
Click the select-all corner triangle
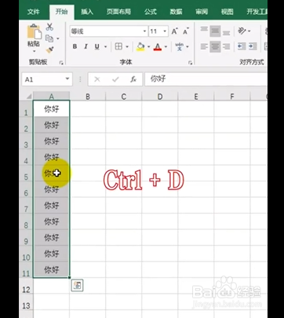point(29,97)
